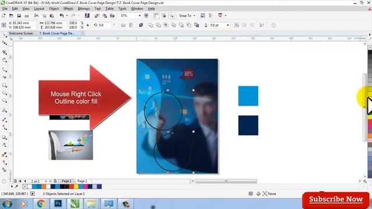
Task: Open the Snap To dropdown
Action: [187, 16]
